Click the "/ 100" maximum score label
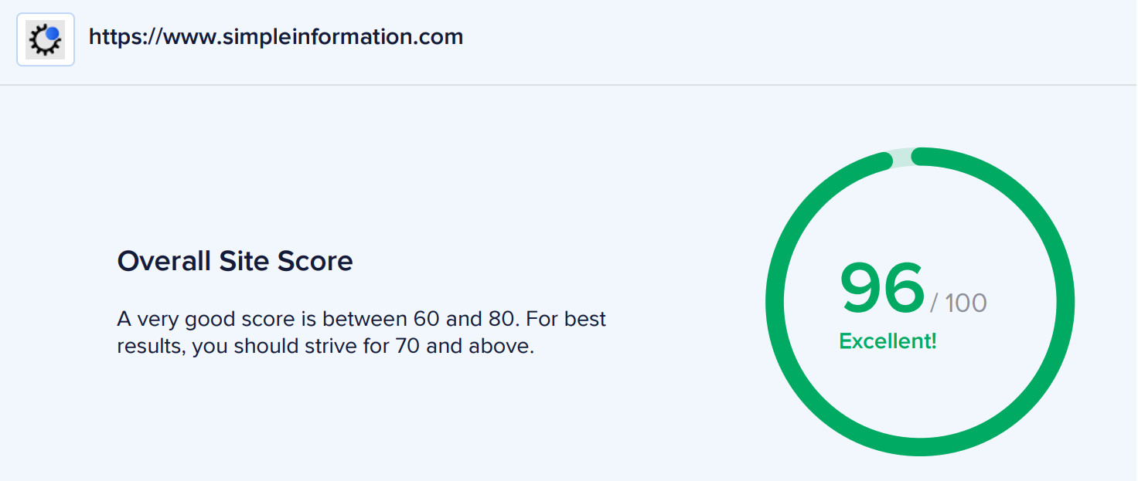Image resolution: width=1138 pixels, height=481 pixels. tap(959, 302)
